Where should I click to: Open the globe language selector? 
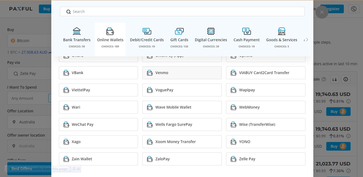(354, 9)
